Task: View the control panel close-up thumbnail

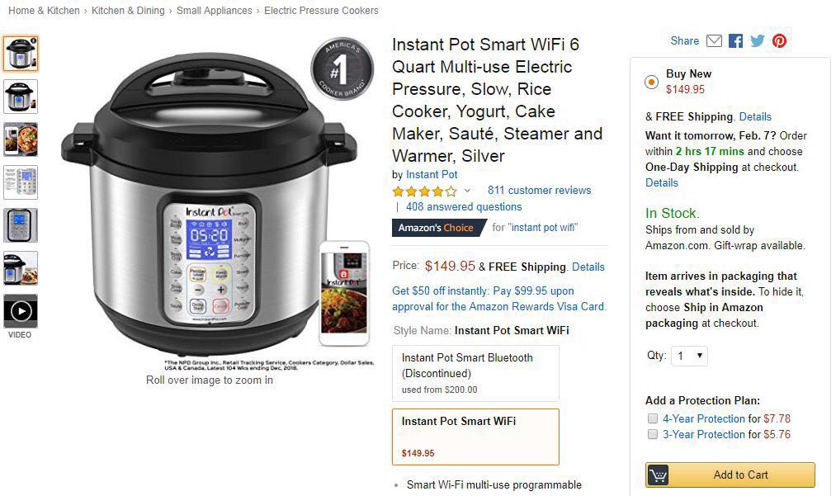Action: pyautogui.click(x=21, y=225)
